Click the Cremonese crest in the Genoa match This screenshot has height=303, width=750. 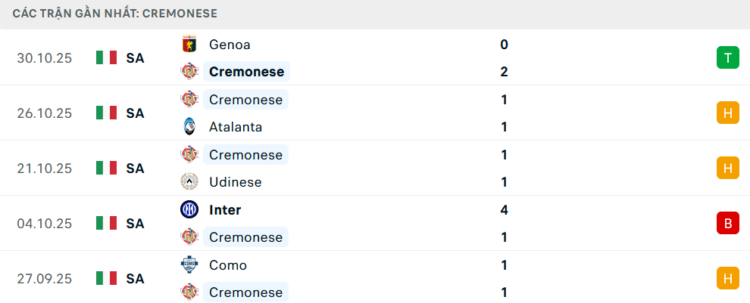189,72
